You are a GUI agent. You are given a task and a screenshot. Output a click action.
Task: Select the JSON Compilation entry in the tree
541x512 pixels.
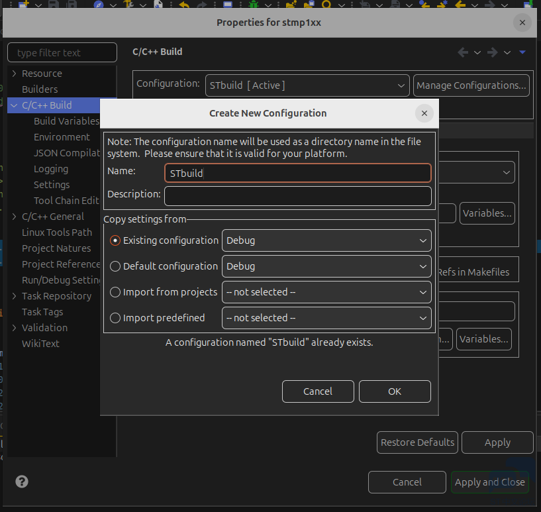[67, 153]
